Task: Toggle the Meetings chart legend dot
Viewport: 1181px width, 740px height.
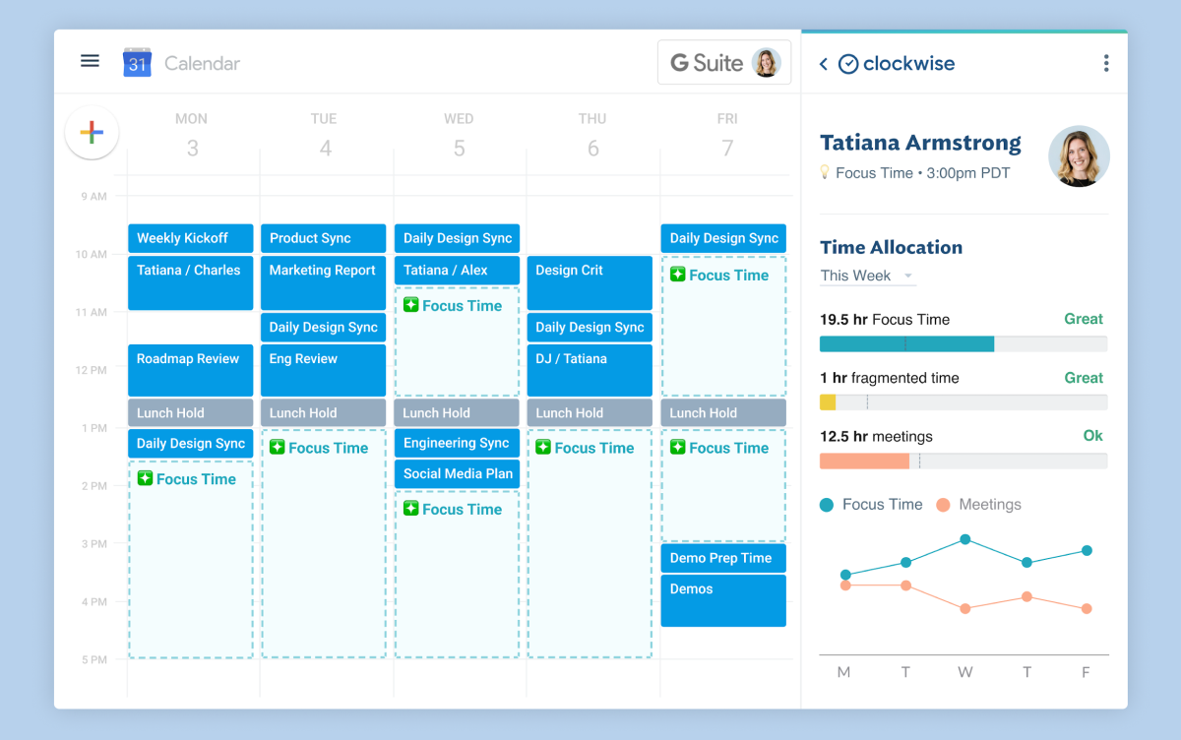Action: pyautogui.click(x=943, y=505)
